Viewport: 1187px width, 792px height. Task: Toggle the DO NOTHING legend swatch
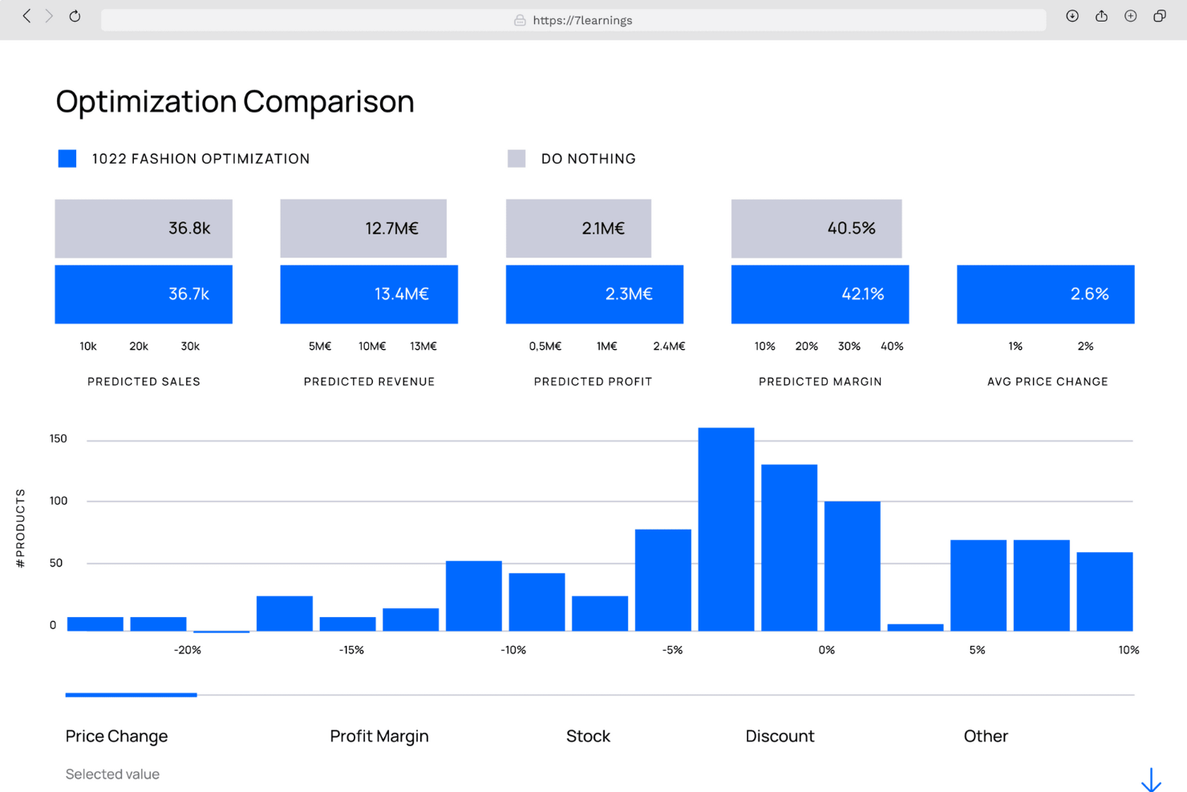coord(517,158)
